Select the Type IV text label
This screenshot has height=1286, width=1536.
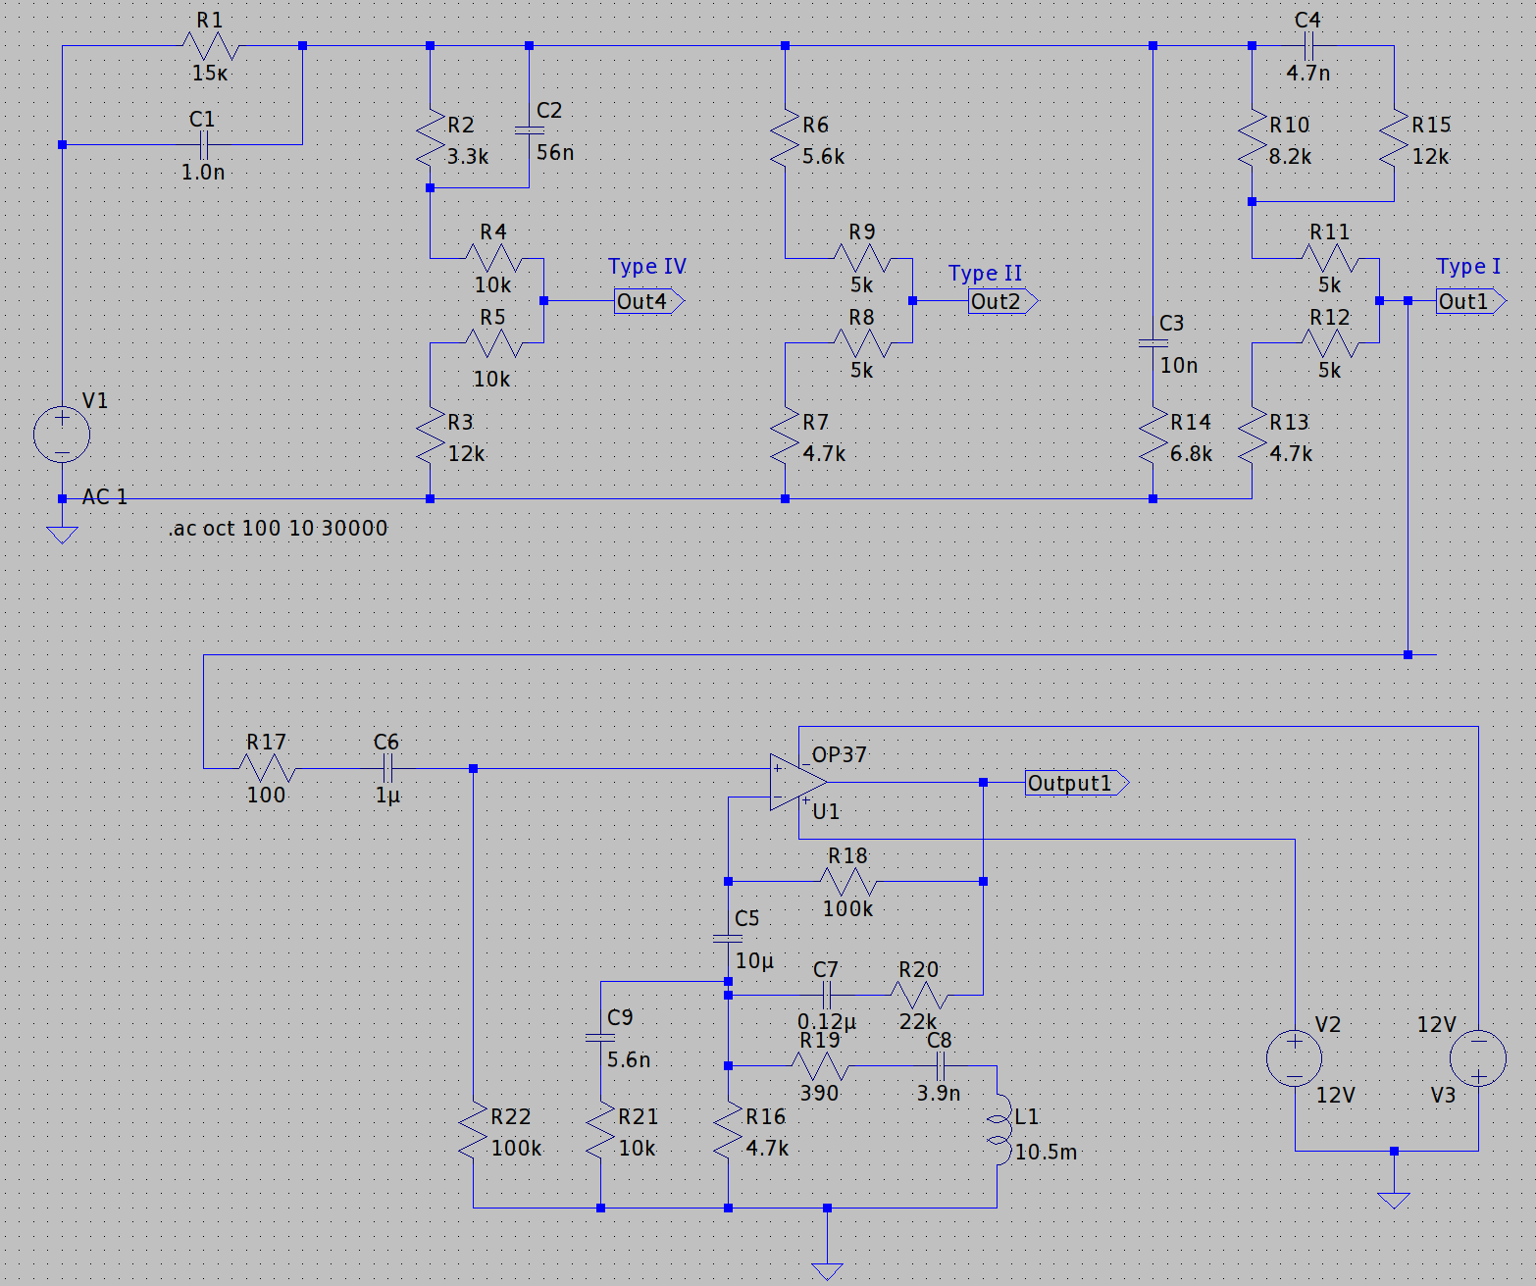[x=646, y=267]
